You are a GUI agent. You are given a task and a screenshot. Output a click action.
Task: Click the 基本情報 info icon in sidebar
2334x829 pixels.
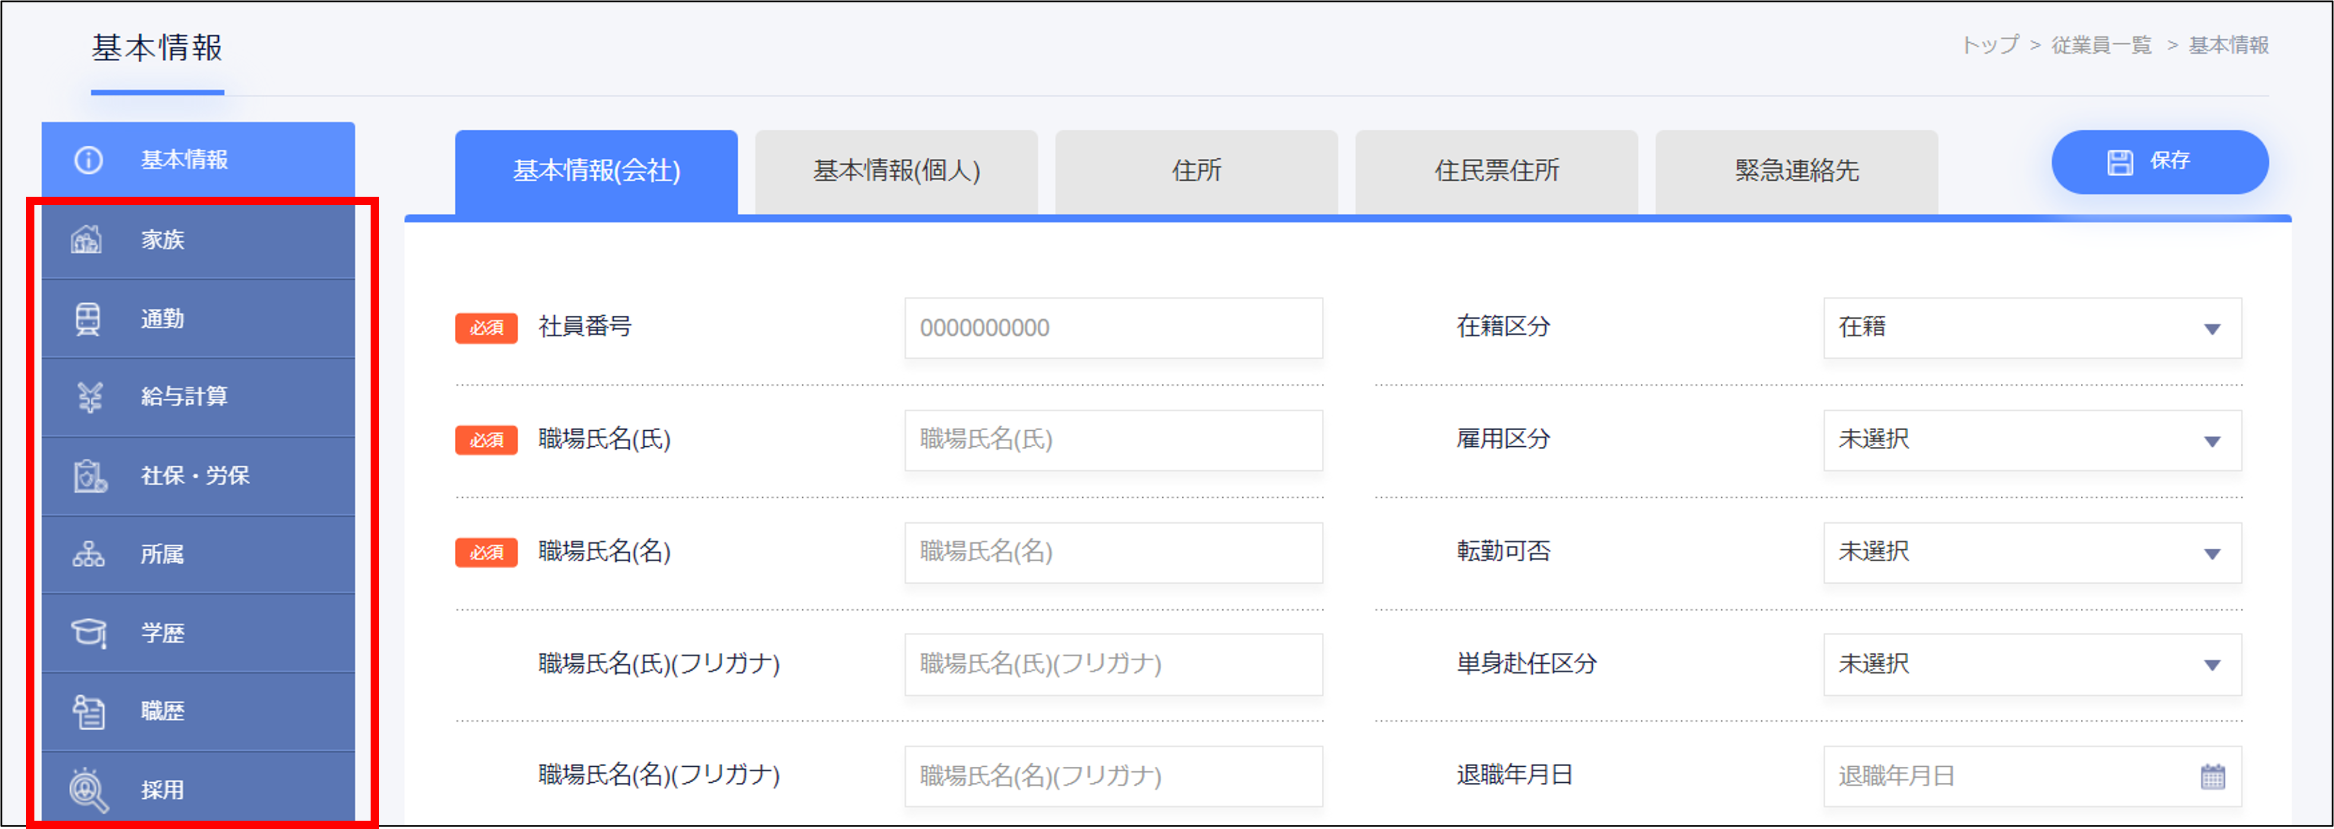click(x=88, y=160)
